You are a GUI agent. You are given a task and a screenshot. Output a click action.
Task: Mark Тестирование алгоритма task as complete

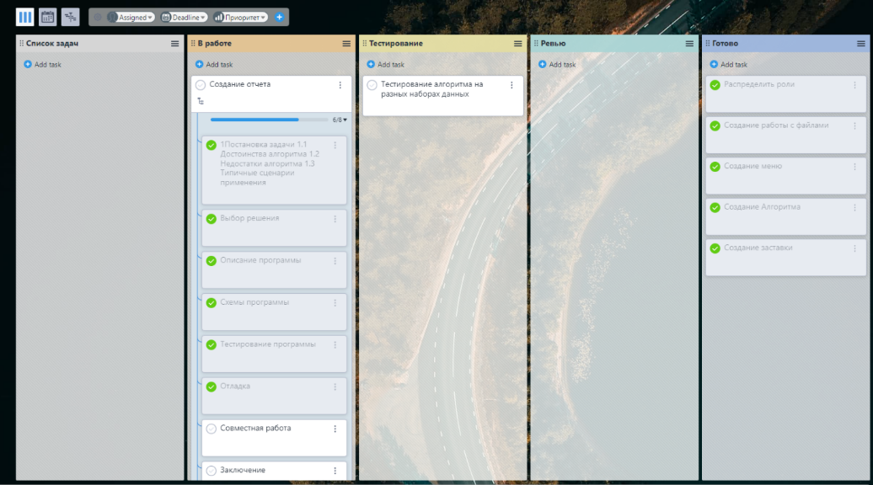tap(372, 85)
